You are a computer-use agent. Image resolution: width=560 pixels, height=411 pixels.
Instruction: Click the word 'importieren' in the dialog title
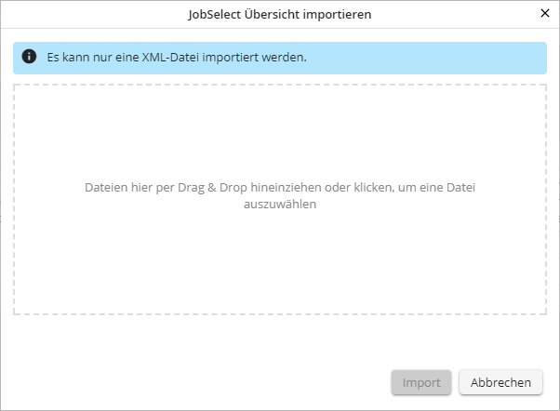[339, 14]
